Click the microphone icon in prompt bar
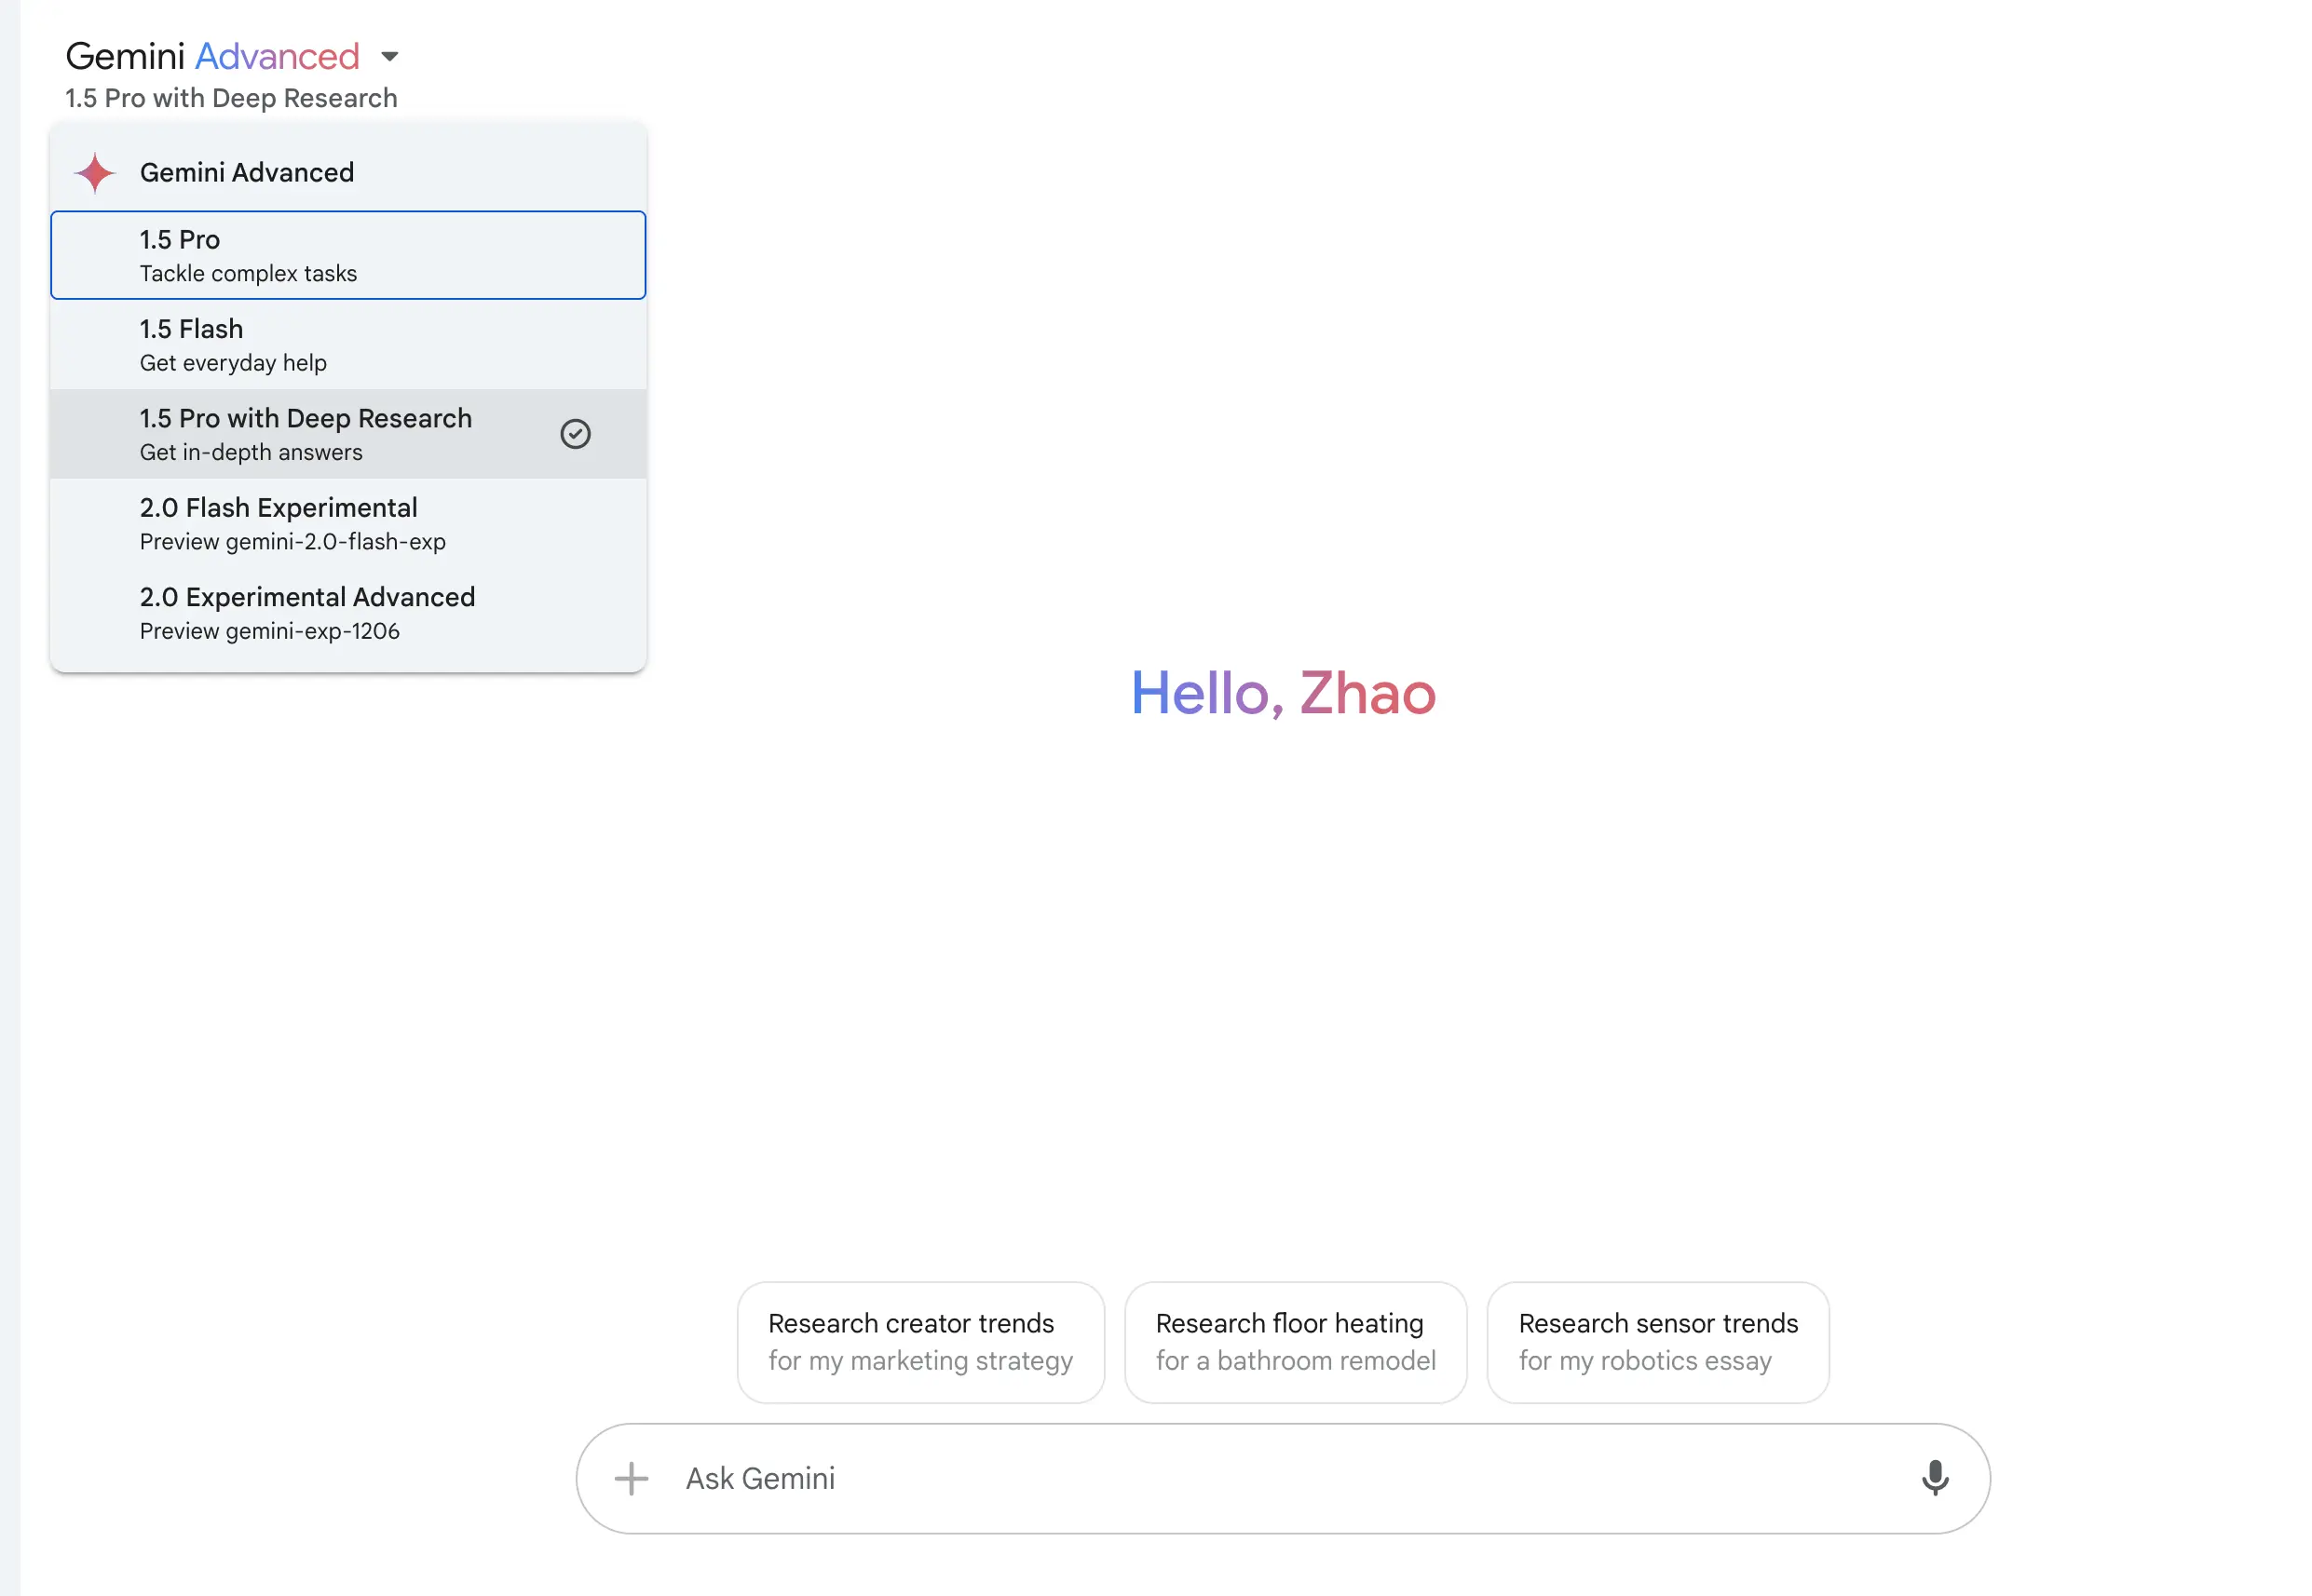The width and height of the screenshot is (2312, 1596). tap(1935, 1478)
